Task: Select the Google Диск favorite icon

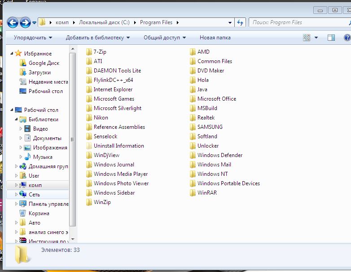Action: click(23, 63)
